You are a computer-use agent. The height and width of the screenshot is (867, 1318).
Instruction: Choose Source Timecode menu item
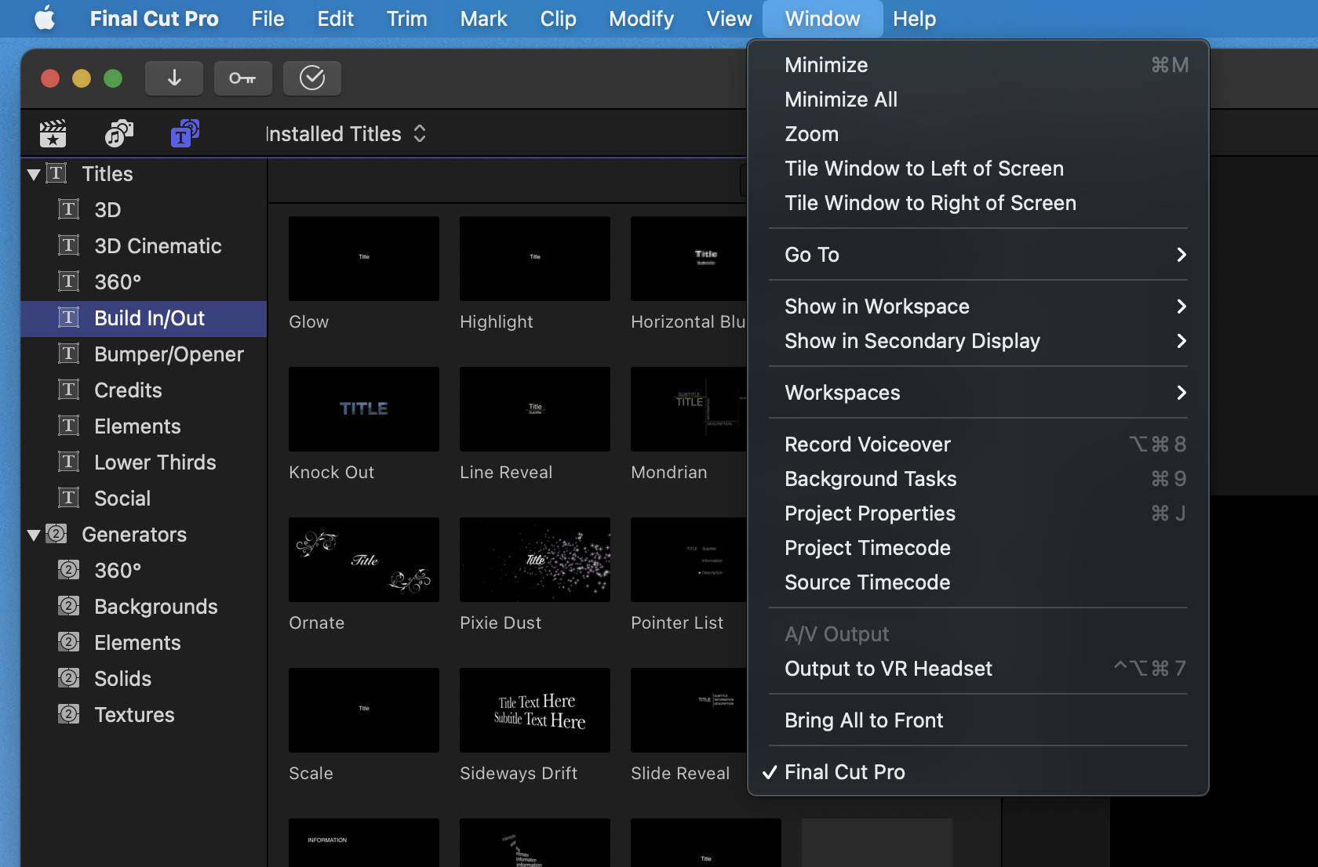(x=978, y=582)
